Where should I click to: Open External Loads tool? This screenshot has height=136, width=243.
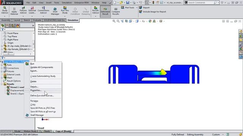point(32,10)
